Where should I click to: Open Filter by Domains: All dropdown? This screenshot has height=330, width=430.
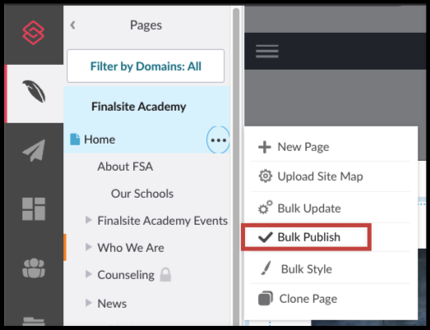pyautogui.click(x=146, y=66)
